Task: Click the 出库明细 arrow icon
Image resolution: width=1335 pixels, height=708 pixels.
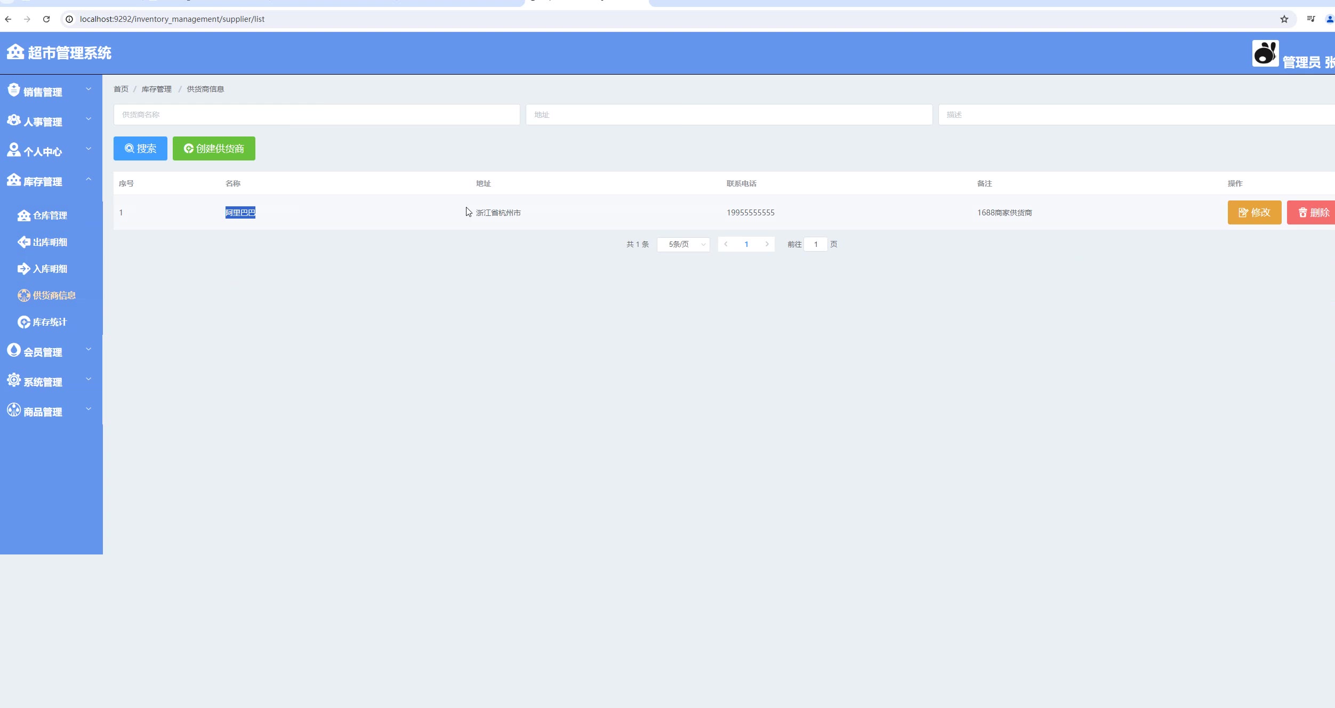Action: pyautogui.click(x=24, y=242)
